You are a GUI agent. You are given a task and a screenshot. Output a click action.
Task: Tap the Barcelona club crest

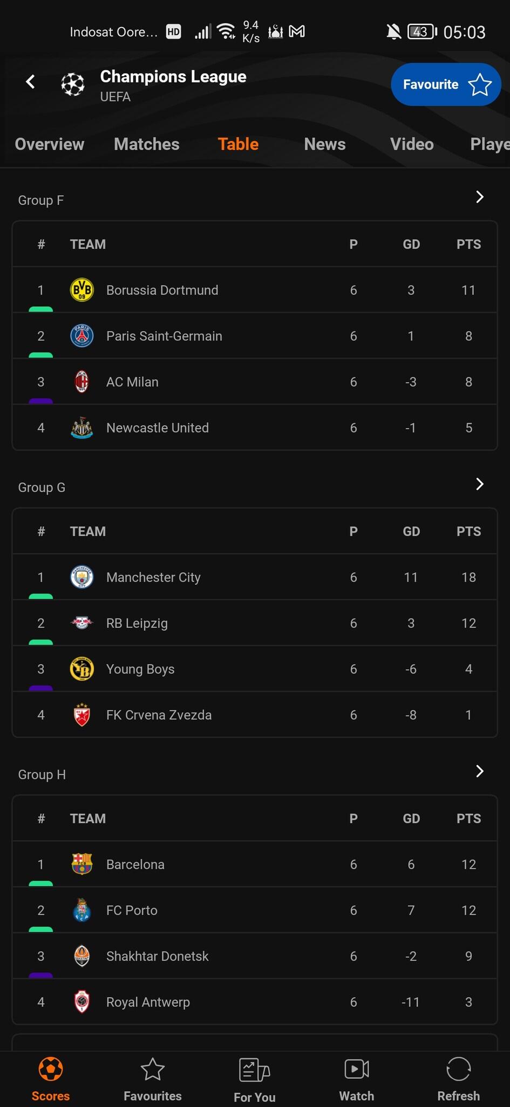(x=82, y=864)
